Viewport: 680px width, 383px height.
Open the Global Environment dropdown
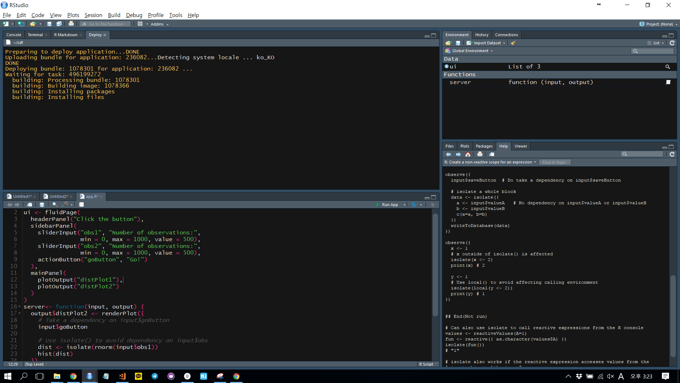(471, 51)
